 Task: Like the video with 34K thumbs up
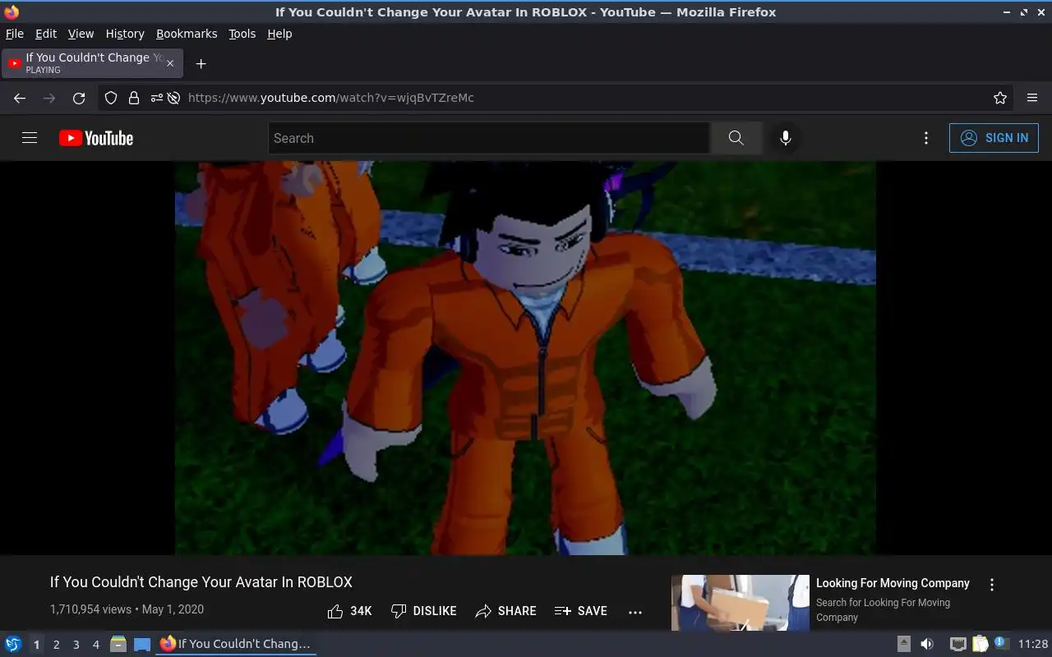[x=349, y=611]
